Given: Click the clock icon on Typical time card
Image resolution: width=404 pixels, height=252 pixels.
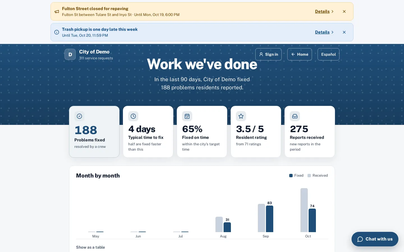Looking at the screenshot, I should click(133, 116).
